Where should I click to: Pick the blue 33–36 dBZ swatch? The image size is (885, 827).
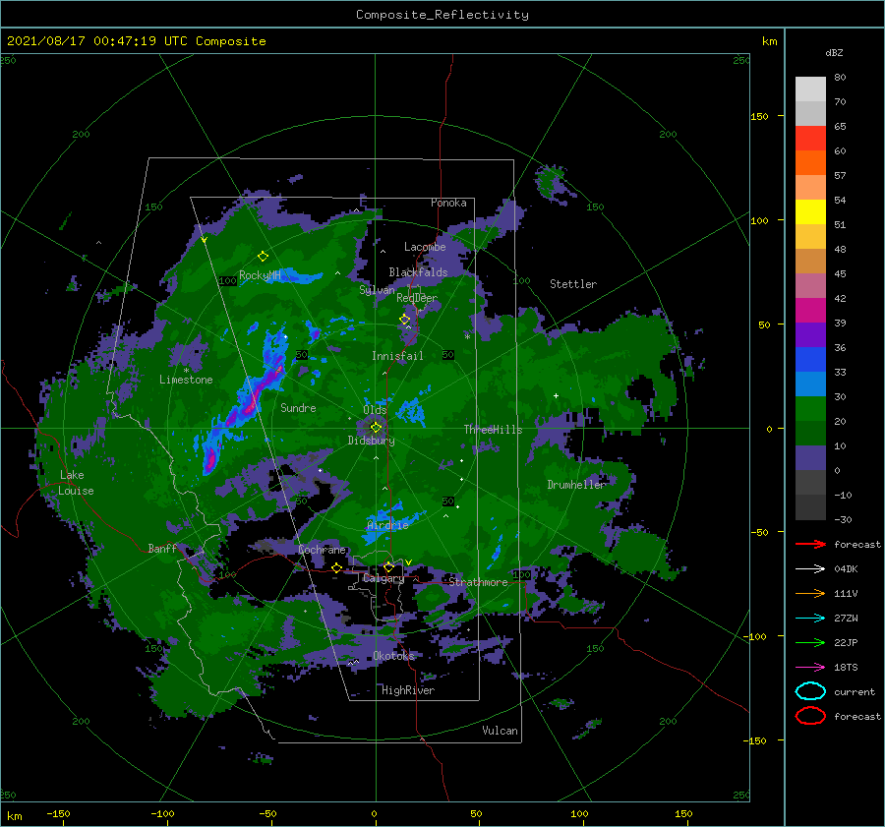tap(810, 359)
